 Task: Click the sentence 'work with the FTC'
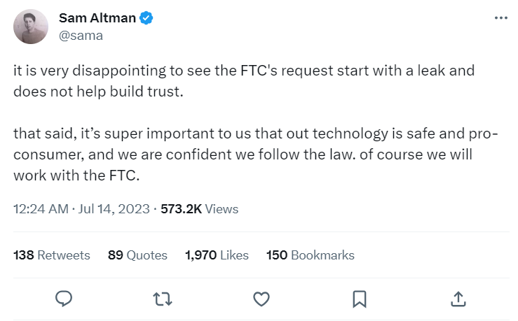pos(76,176)
